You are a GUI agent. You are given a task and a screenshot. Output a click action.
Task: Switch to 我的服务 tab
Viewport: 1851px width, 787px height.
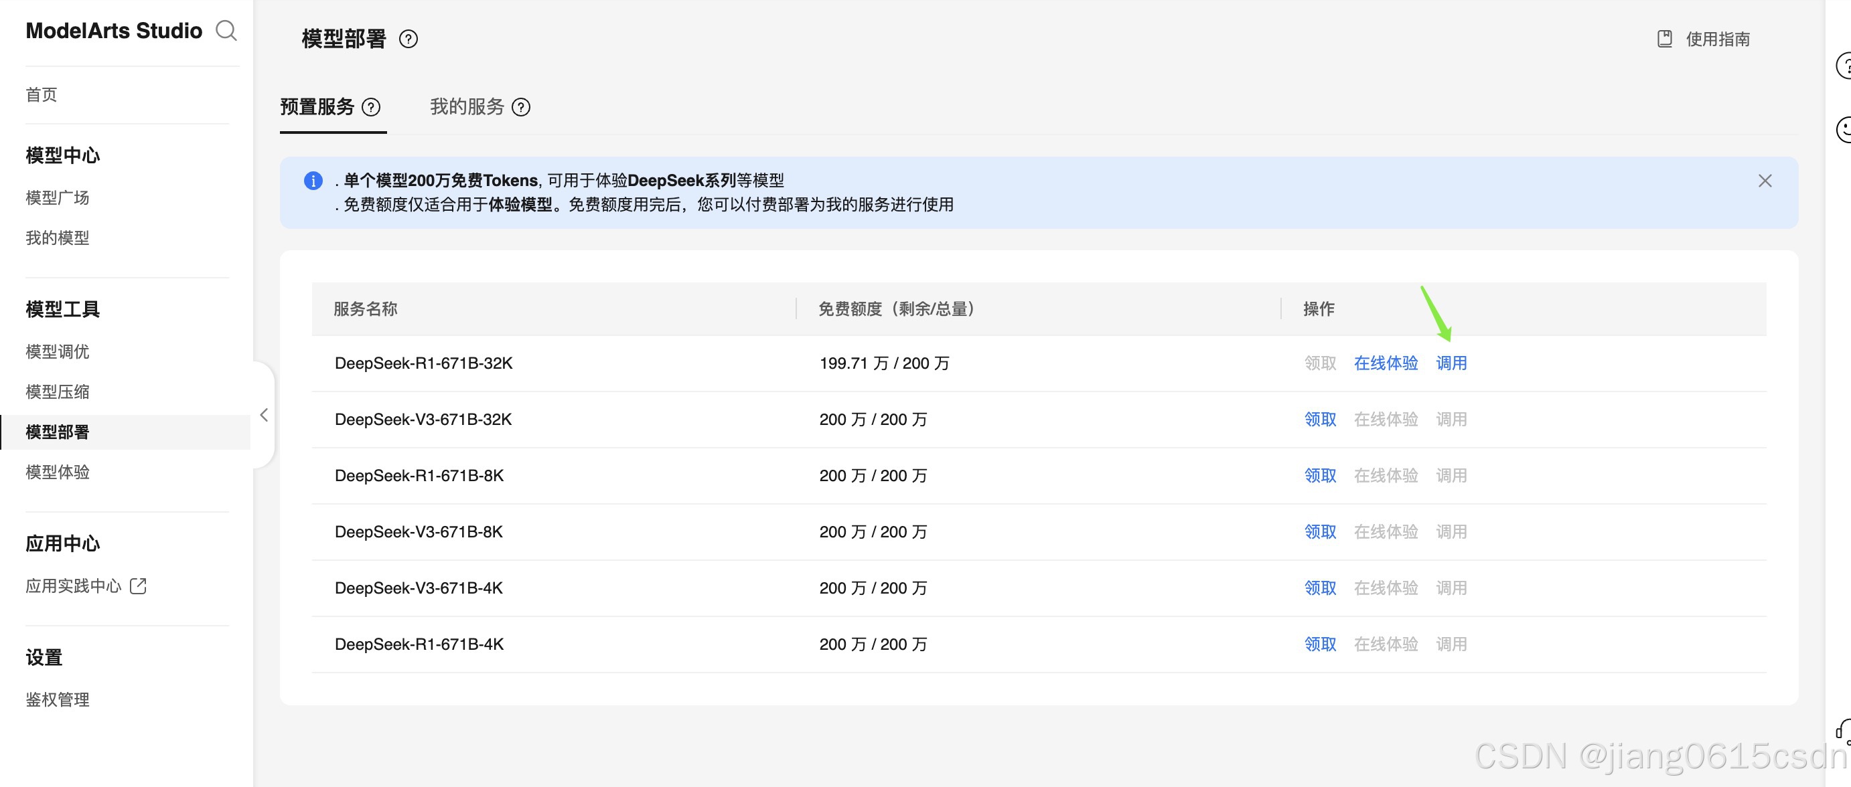click(467, 107)
